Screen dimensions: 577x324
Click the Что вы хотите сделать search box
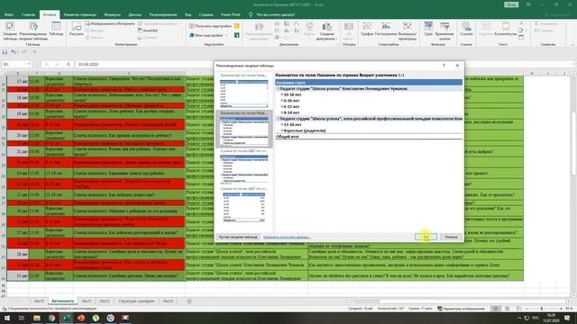click(x=275, y=14)
